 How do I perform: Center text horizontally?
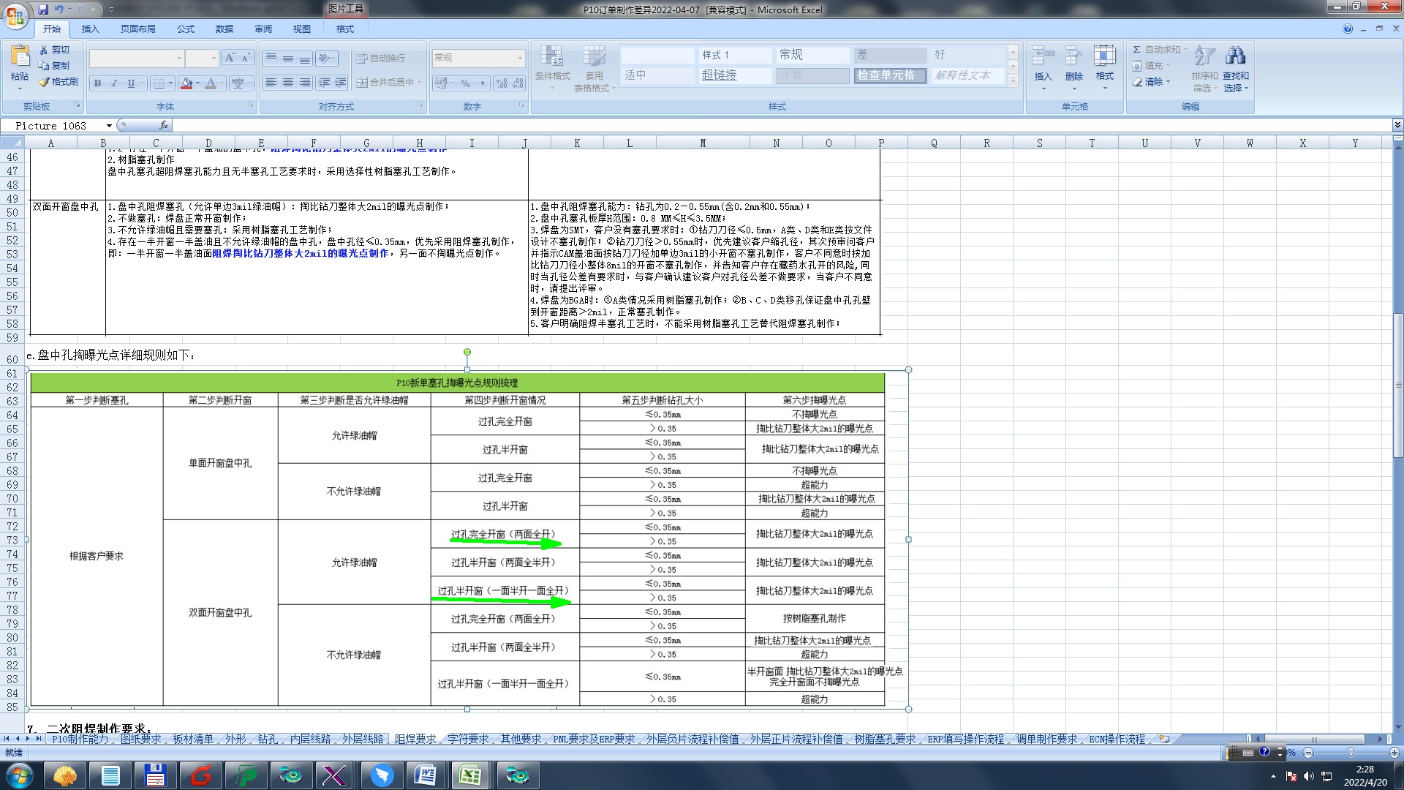click(288, 83)
